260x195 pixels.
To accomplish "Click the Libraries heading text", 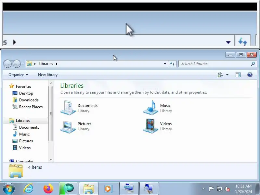I will click(72, 85).
